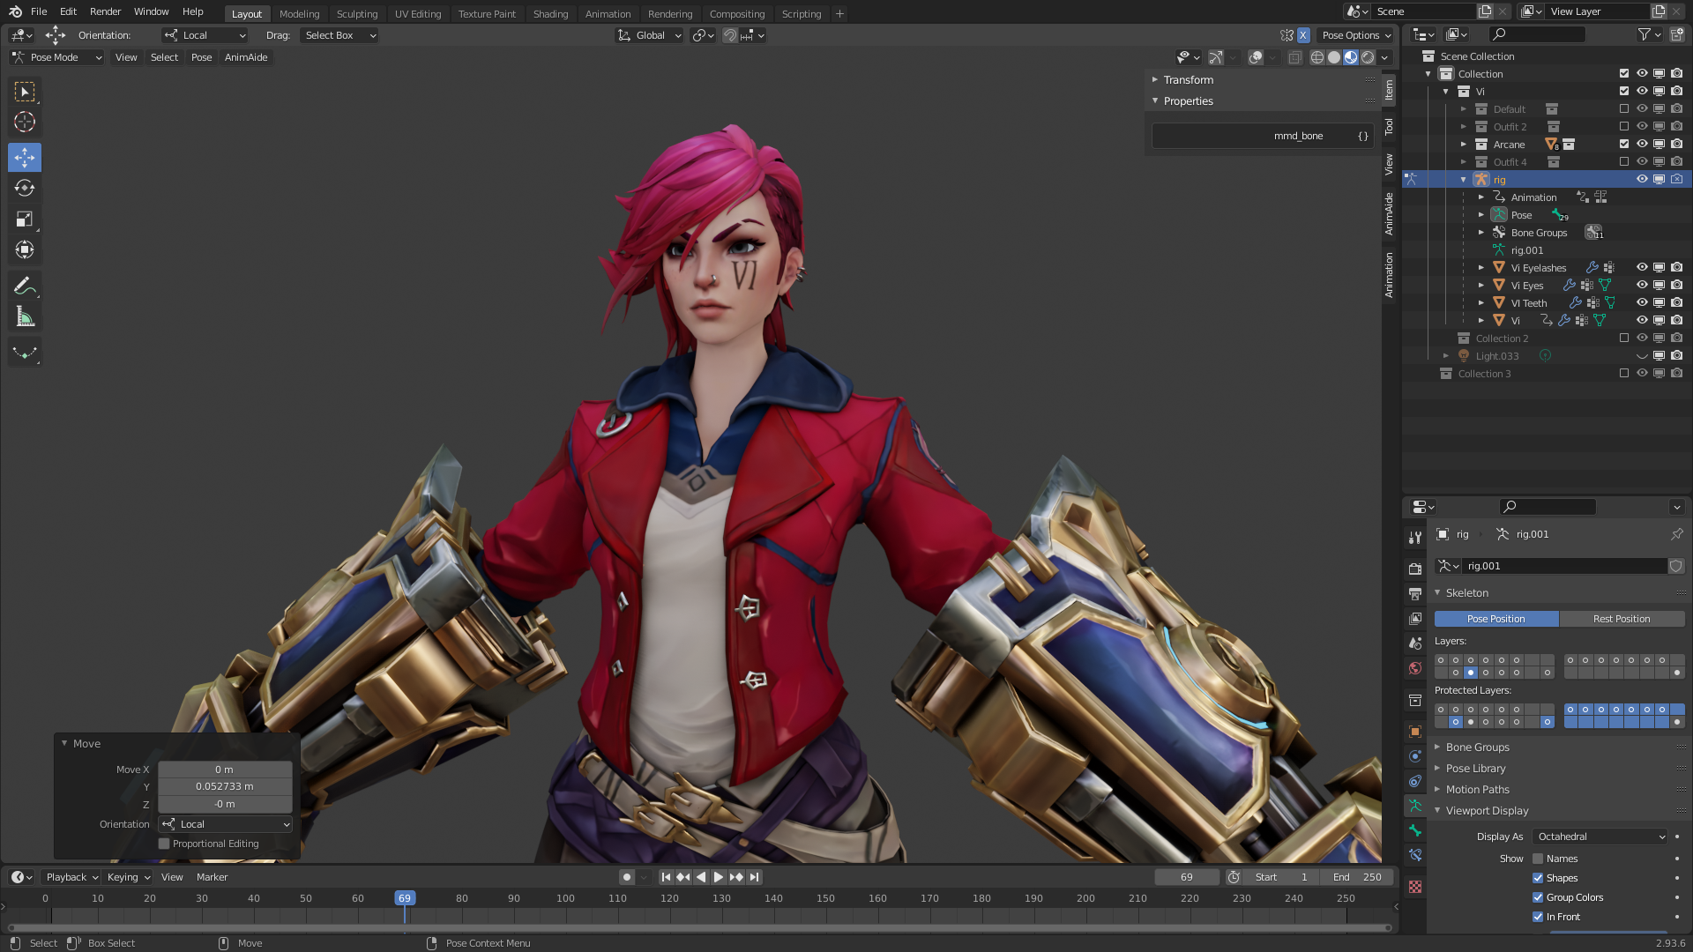This screenshot has height=952, width=1693.
Task: Open the File menu
Action: coord(39,11)
